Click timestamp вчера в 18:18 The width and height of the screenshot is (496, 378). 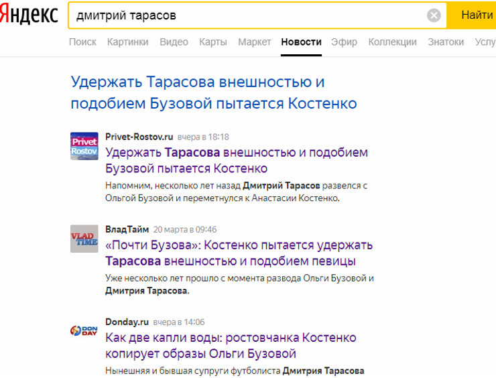[203, 137]
